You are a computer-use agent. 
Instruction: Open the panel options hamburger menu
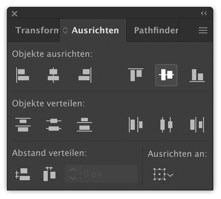click(203, 30)
